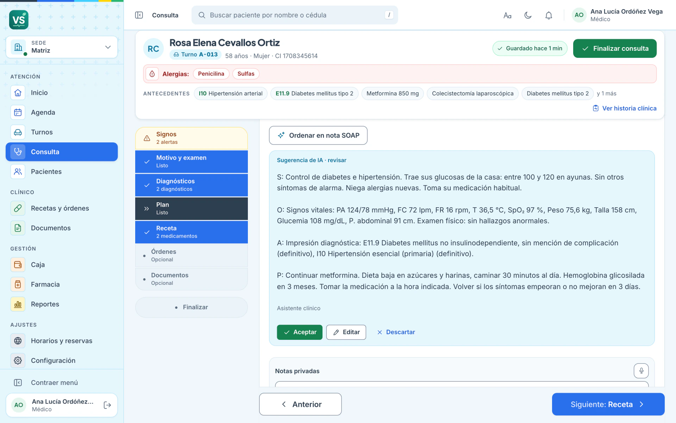Image resolution: width=676 pixels, height=423 pixels.
Task: Click the patient search field
Action: point(295,15)
